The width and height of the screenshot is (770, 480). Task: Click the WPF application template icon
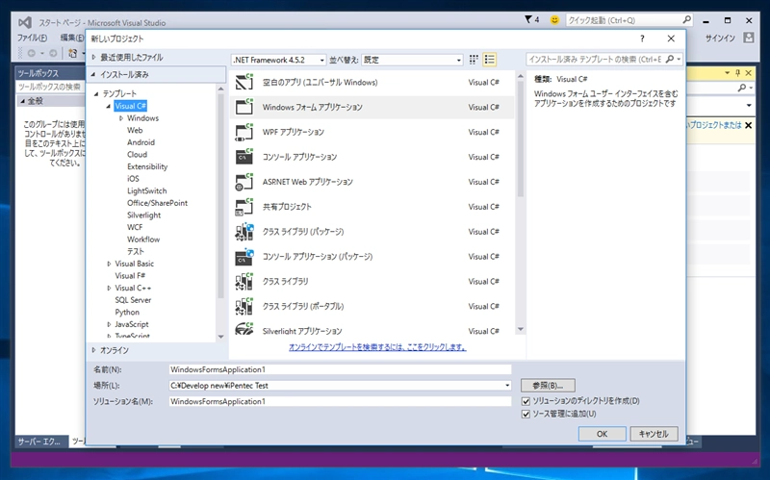(244, 132)
